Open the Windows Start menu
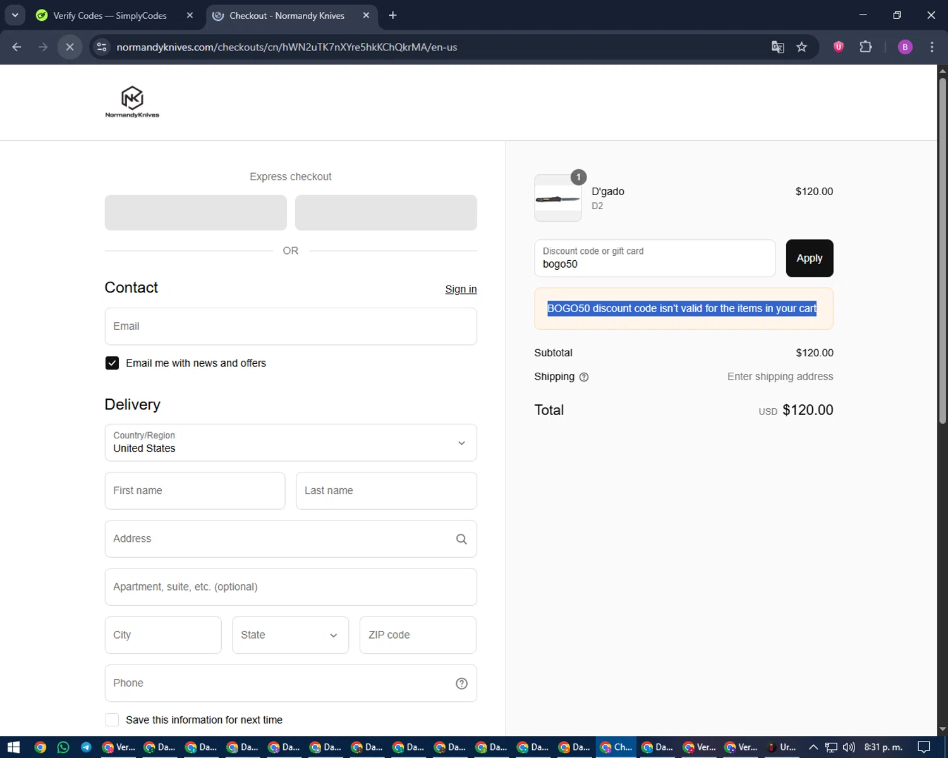Viewport: 948px width, 758px height. pyautogui.click(x=13, y=747)
